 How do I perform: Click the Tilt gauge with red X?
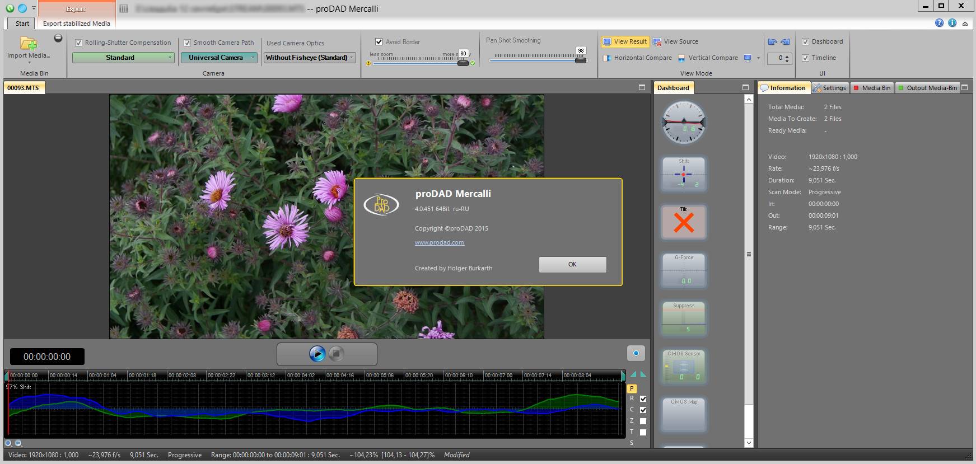pyautogui.click(x=684, y=222)
